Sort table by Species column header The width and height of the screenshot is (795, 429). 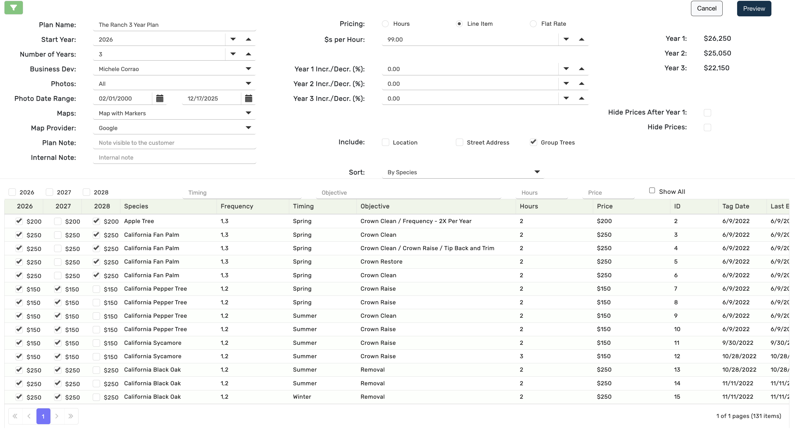(x=136, y=206)
